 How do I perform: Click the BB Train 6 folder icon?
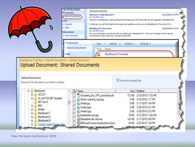[35, 102]
